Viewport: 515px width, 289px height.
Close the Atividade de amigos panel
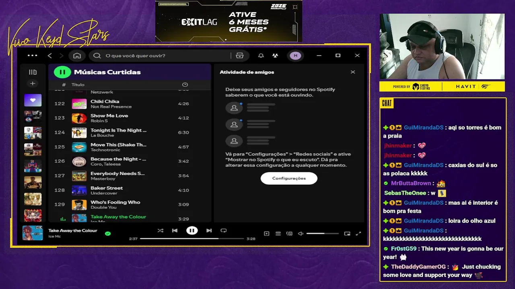(x=353, y=72)
